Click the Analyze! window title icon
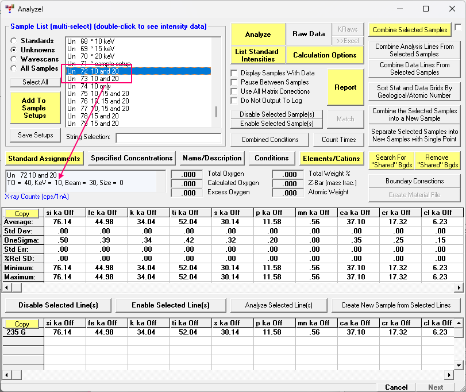This screenshot has height=392, width=466. click(x=10, y=9)
